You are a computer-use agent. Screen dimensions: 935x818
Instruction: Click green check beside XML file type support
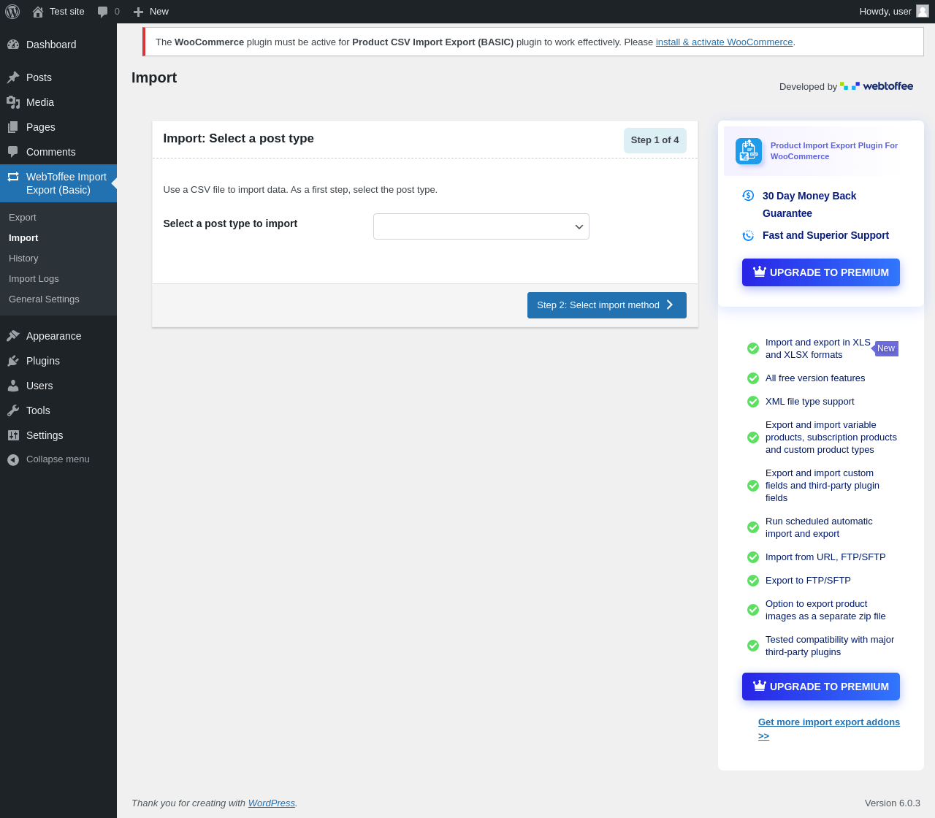coord(753,402)
